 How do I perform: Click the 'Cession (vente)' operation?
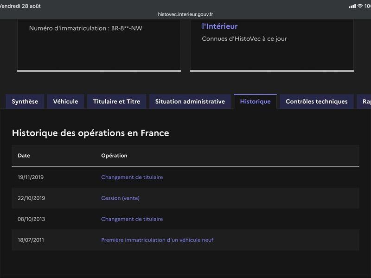pyautogui.click(x=120, y=198)
